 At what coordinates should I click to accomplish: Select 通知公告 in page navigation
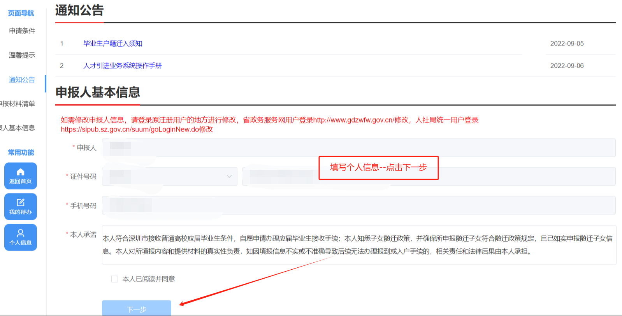[x=22, y=80]
